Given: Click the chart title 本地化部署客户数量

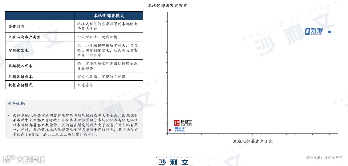Looking at the screenshot, I should click(x=167, y=5).
